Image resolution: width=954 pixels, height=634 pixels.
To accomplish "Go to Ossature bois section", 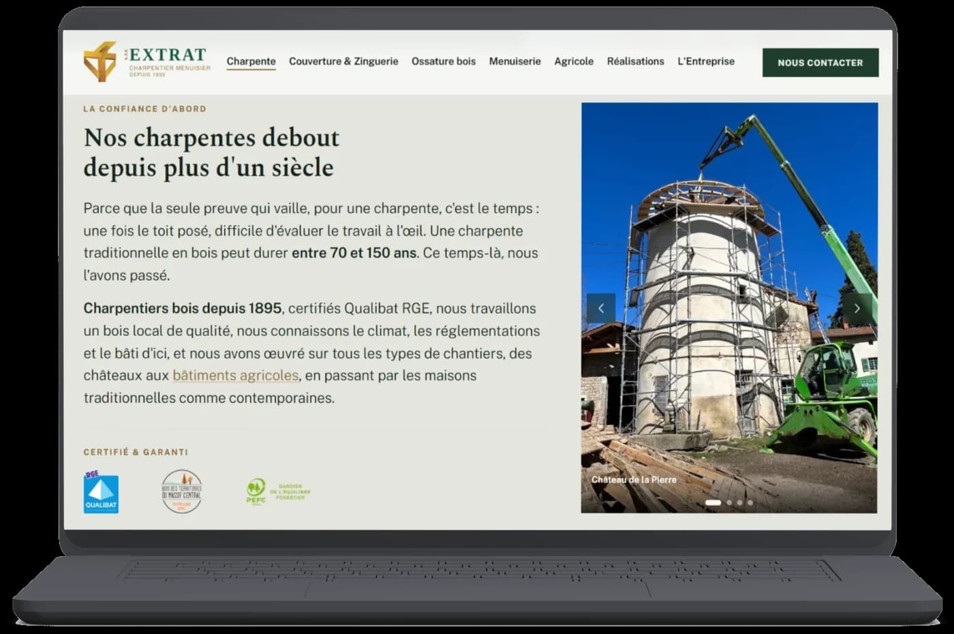I will pos(444,61).
